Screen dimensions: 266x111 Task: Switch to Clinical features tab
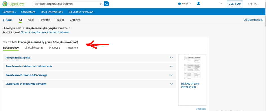34,47
